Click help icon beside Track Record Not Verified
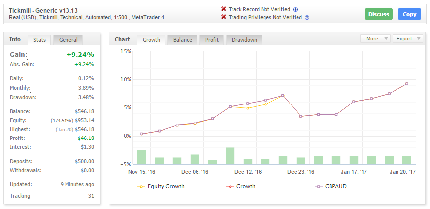 point(295,9)
